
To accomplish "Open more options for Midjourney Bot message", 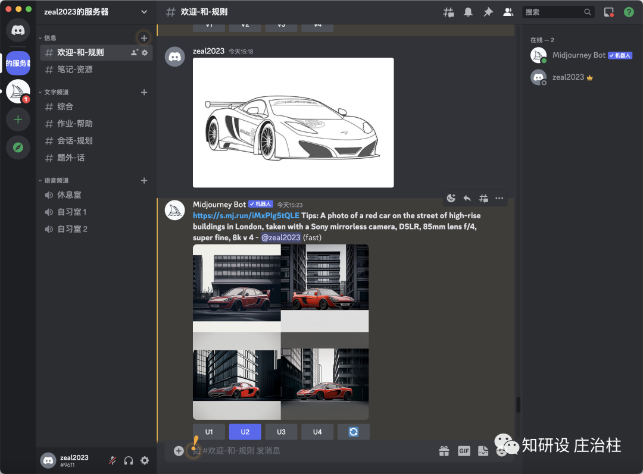I will click(x=499, y=198).
